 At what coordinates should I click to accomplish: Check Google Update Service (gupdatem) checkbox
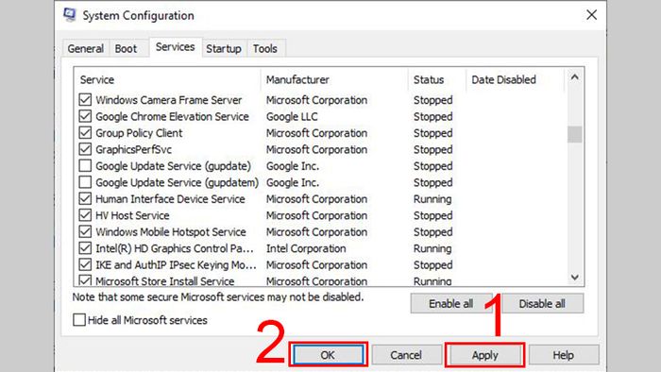pos(85,182)
